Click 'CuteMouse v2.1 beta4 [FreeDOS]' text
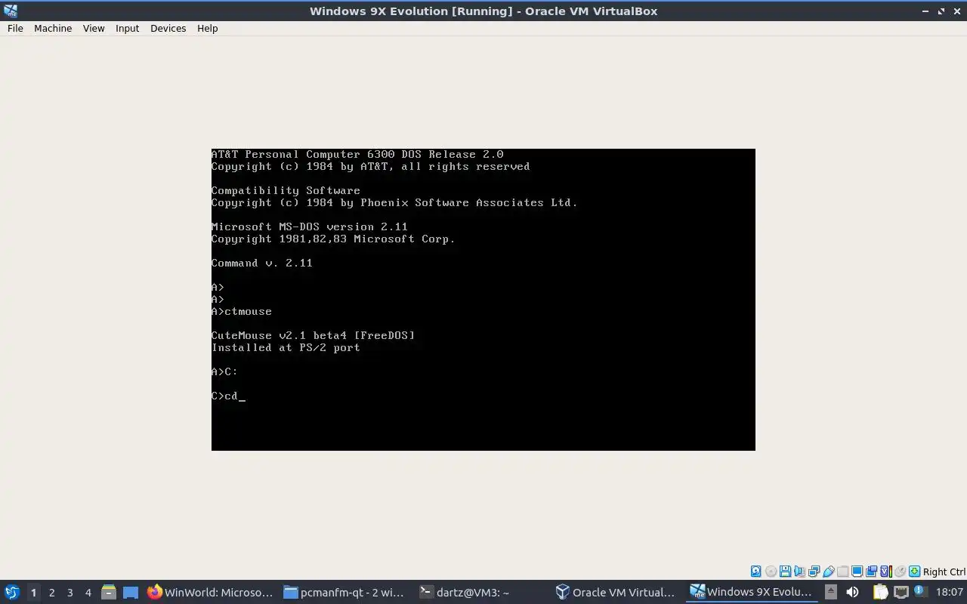 coord(313,335)
